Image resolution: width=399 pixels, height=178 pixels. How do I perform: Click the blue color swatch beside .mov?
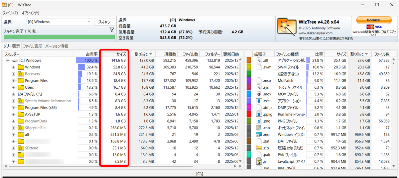coord(248,94)
